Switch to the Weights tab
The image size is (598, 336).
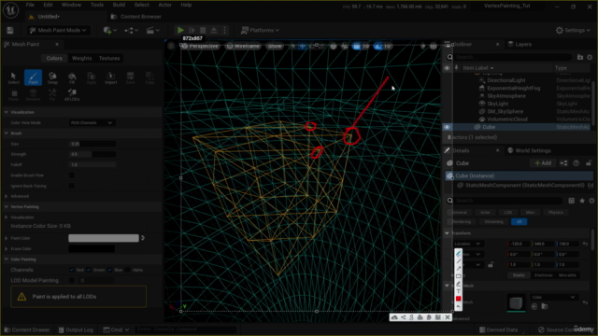coord(81,58)
